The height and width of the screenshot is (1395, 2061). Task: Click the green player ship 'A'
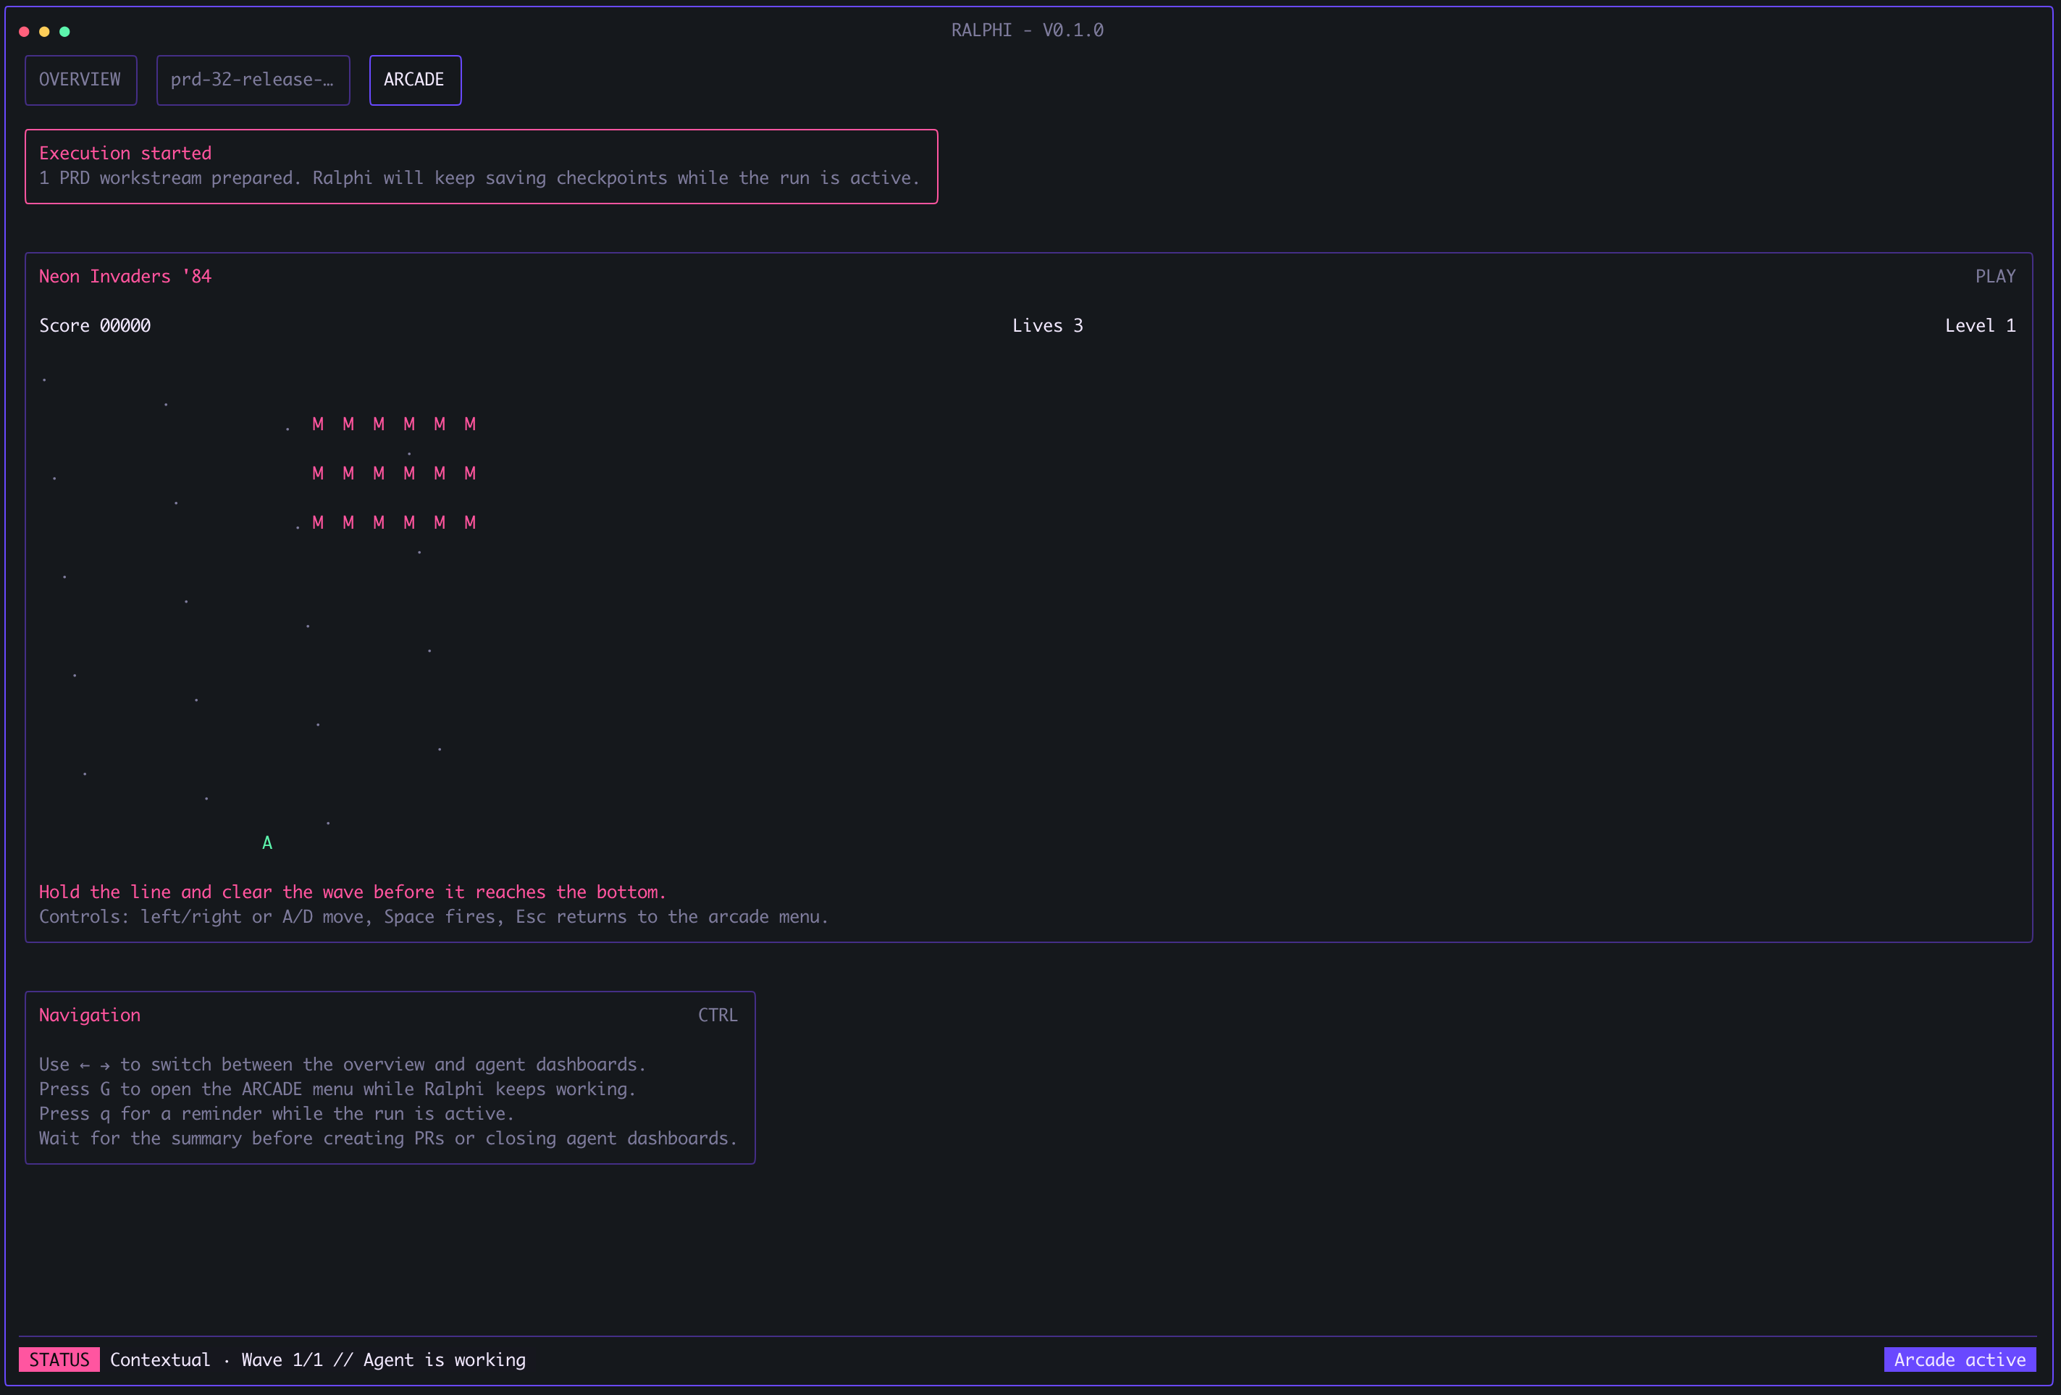pyautogui.click(x=267, y=843)
